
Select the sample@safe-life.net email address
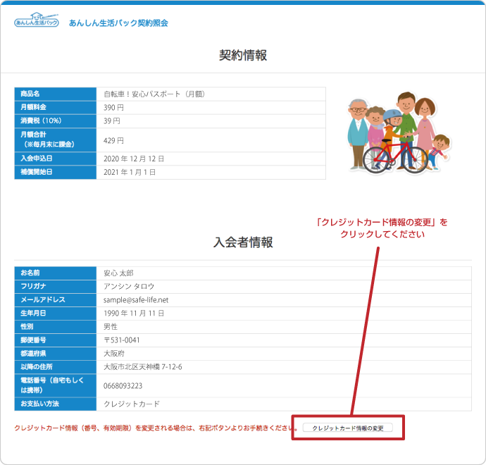pos(136,299)
